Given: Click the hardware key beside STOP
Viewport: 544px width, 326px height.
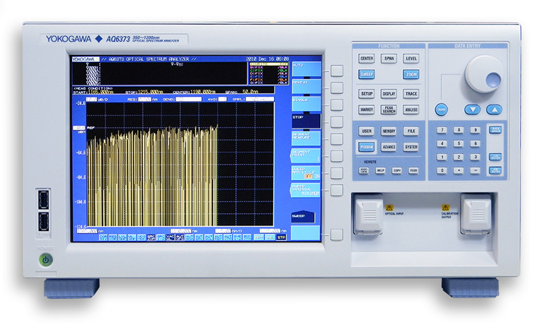Looking at the screenshot, I should [337, 122].
